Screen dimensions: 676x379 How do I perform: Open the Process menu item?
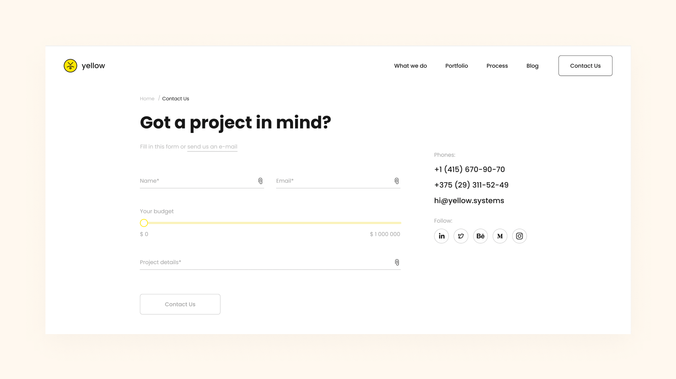click(x=497, y=66)
